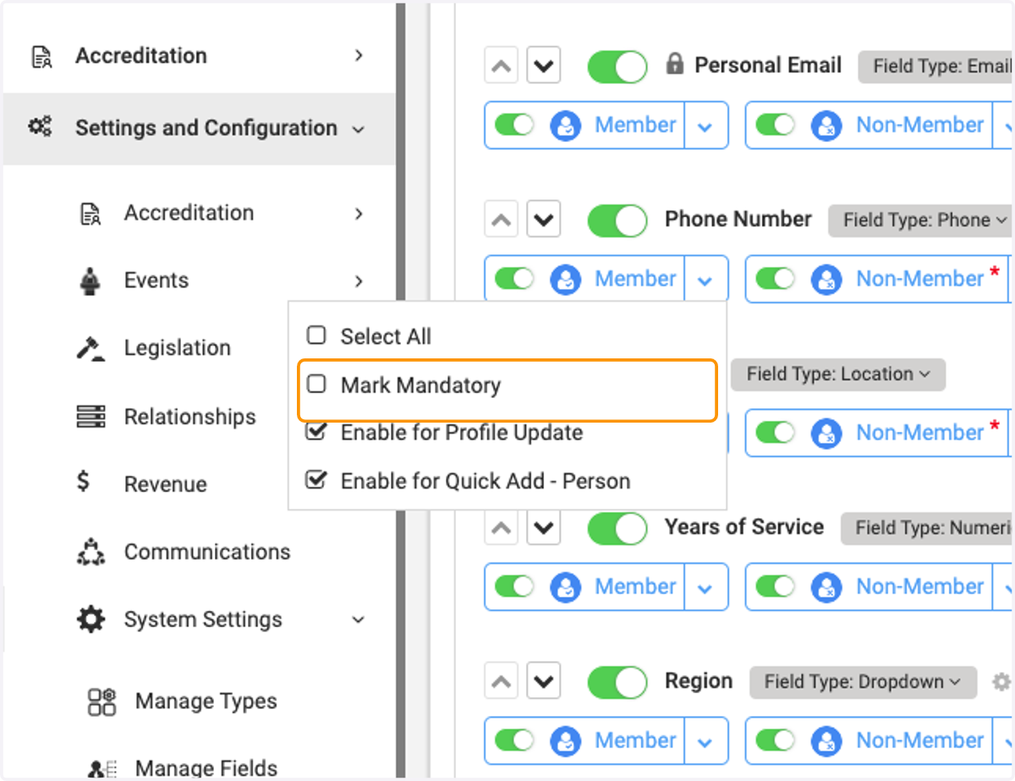Image resolution: width=1015 pixels, height=781 pixels.
Task: Click the System Settings gear icon
Action: point(91,620)
